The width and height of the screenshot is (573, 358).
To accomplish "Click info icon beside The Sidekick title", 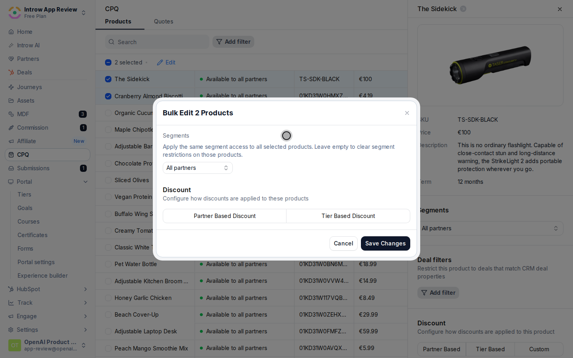I will (463, 9).
